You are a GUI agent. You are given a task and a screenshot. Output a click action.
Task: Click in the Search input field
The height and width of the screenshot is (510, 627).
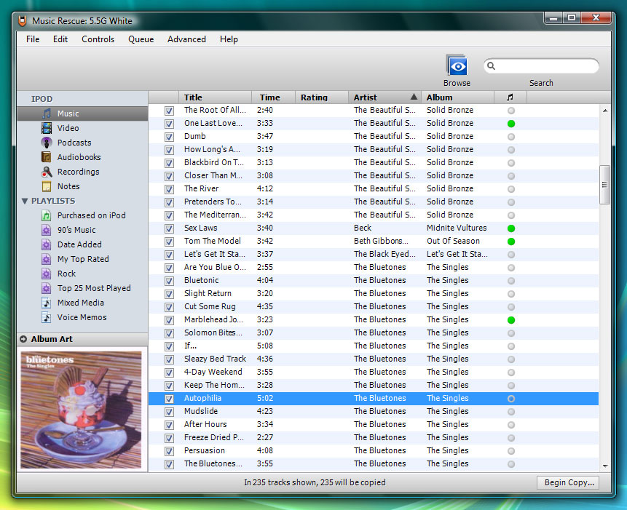point(541,66)
